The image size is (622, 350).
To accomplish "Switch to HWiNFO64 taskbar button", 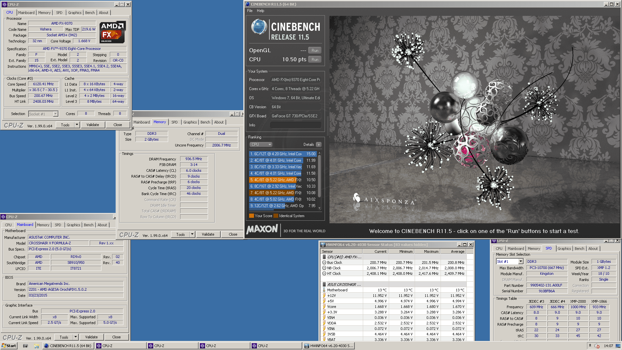I will pos(328,346).
